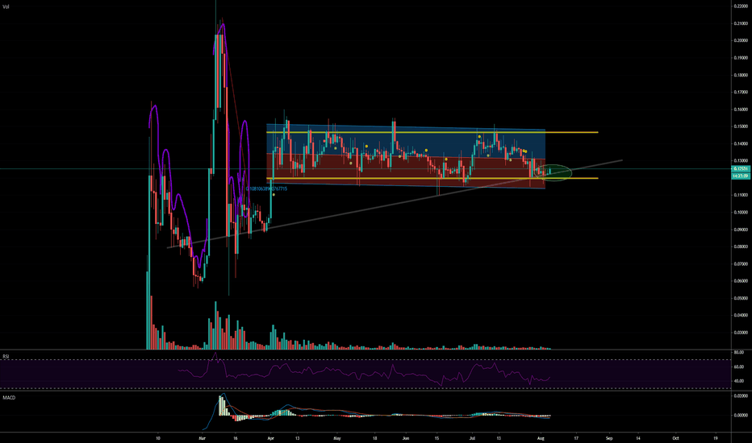Click the Jun date axis label
The width and height of the screenshot is (752, 443).
pyautogui.click(x=406, y=438)
